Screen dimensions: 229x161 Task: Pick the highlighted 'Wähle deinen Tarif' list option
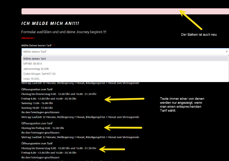coord(125,59)
